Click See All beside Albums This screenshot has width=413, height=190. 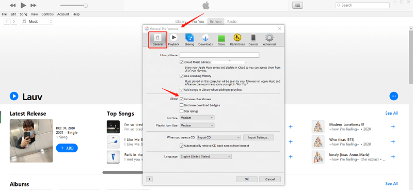pos(392,184)
